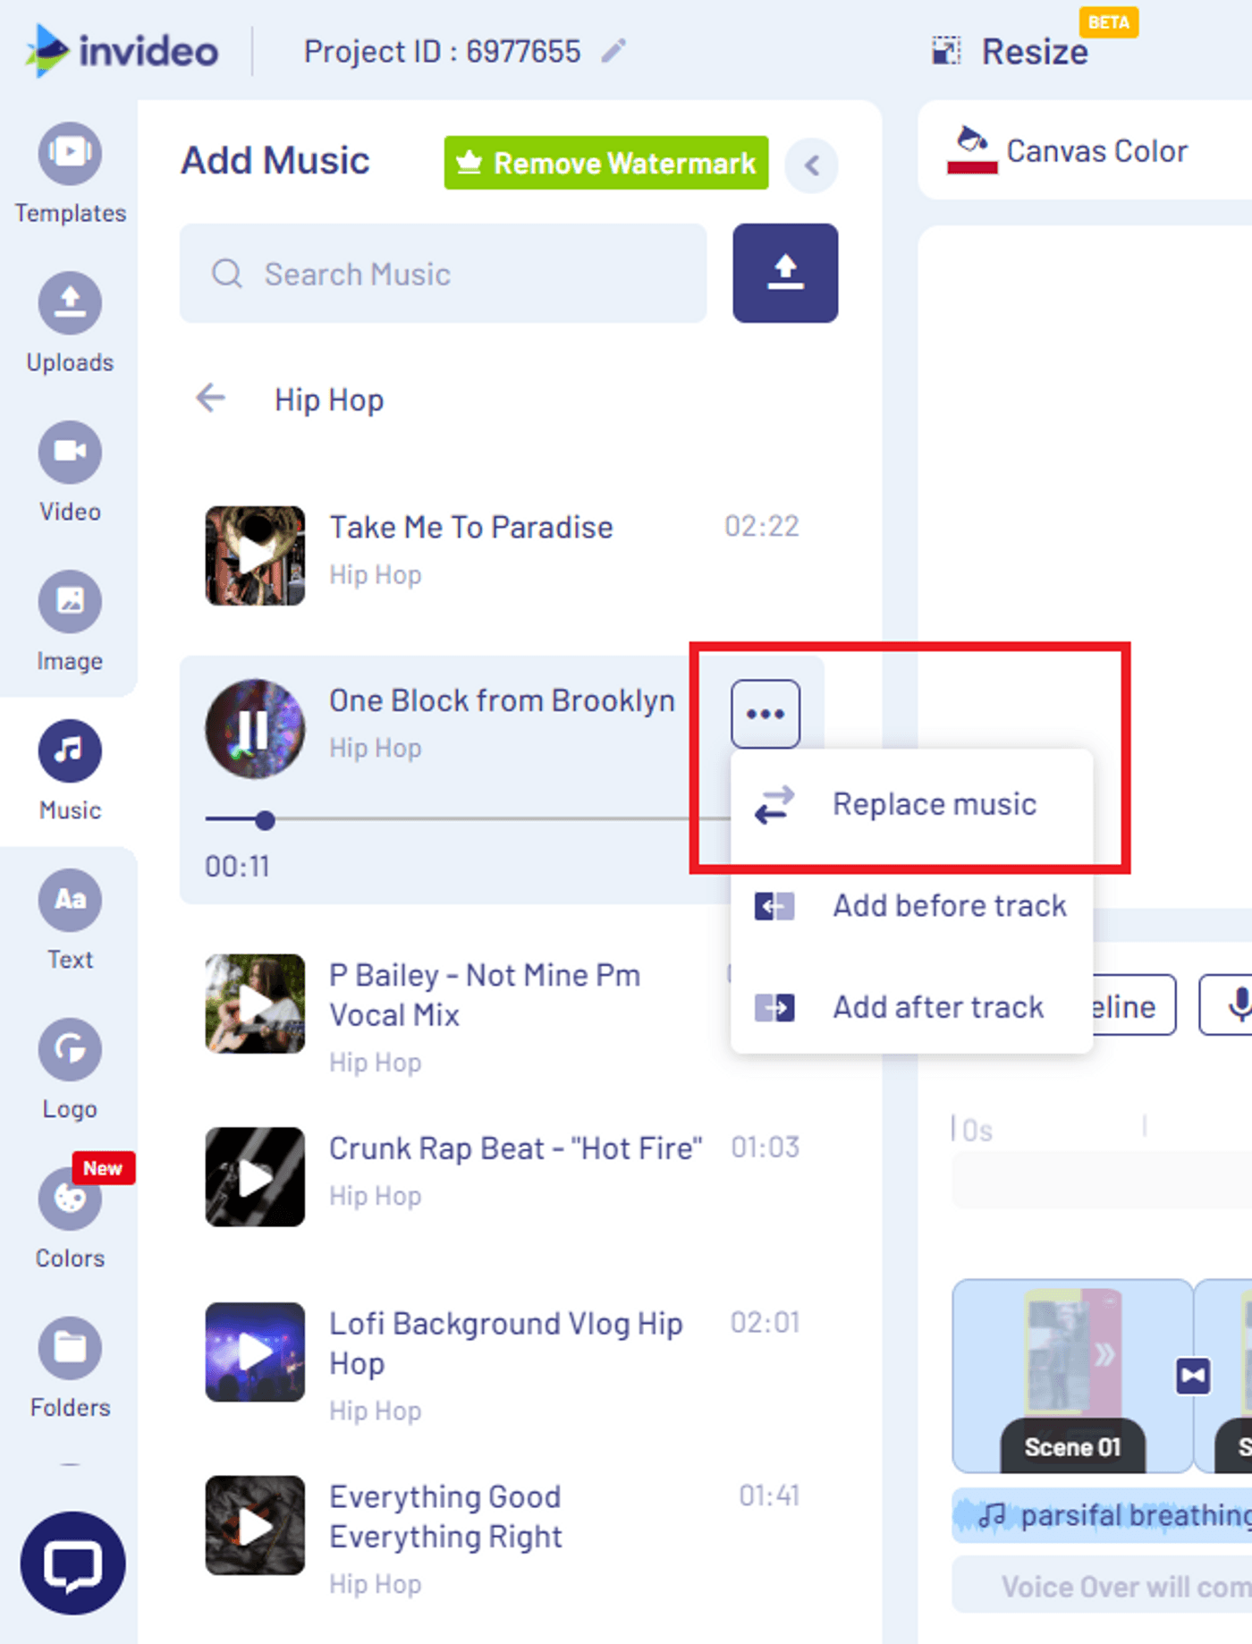Open the Canvas Color picker
The image size is (1252, 1644).
[1069, 150]
